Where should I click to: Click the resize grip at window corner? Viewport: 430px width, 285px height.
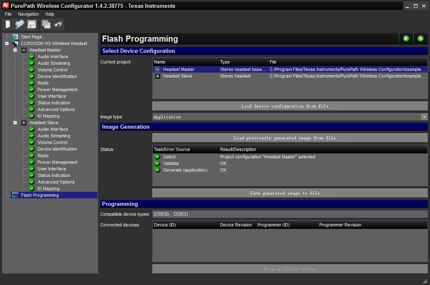click(x=425, y=281)
